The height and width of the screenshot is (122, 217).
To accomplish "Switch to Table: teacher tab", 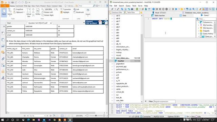I will [x=158, y=16].
